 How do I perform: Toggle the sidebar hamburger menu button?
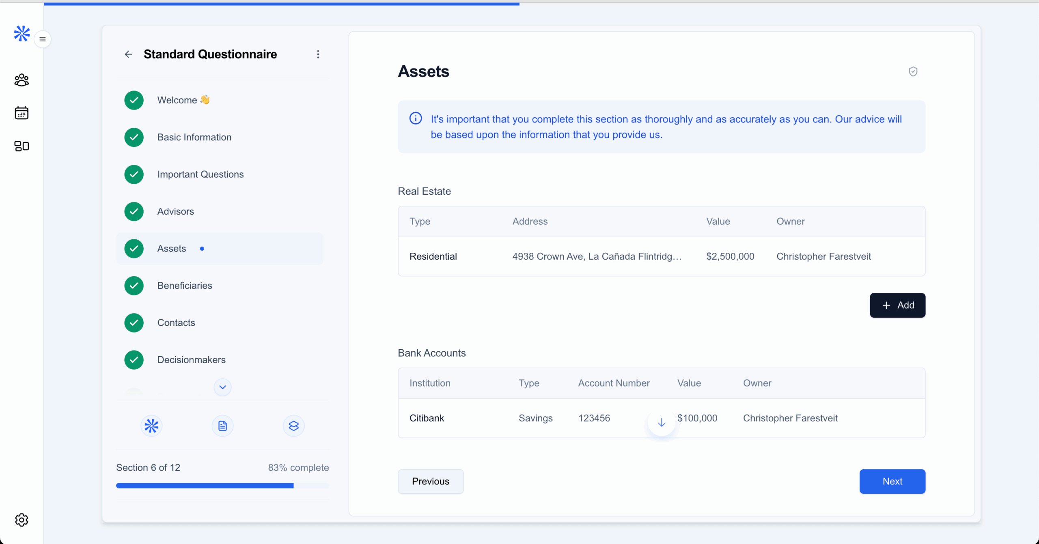[43, 39]
